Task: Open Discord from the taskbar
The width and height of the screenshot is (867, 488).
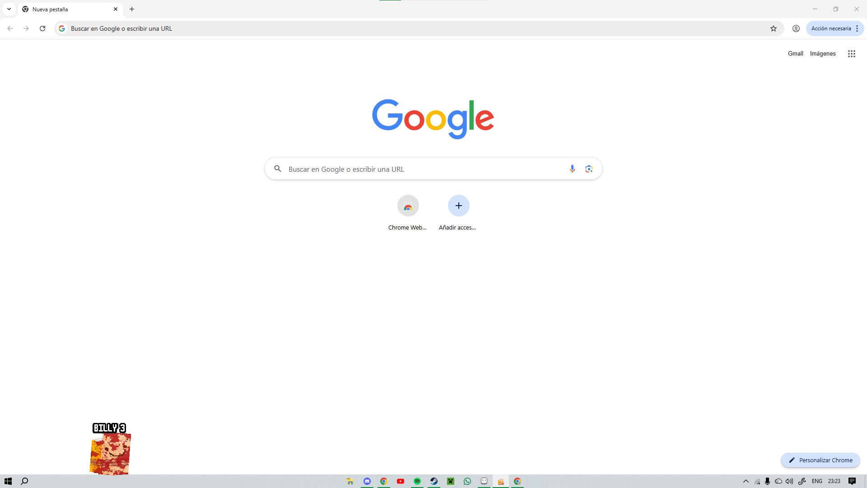Action: point(367,481)
